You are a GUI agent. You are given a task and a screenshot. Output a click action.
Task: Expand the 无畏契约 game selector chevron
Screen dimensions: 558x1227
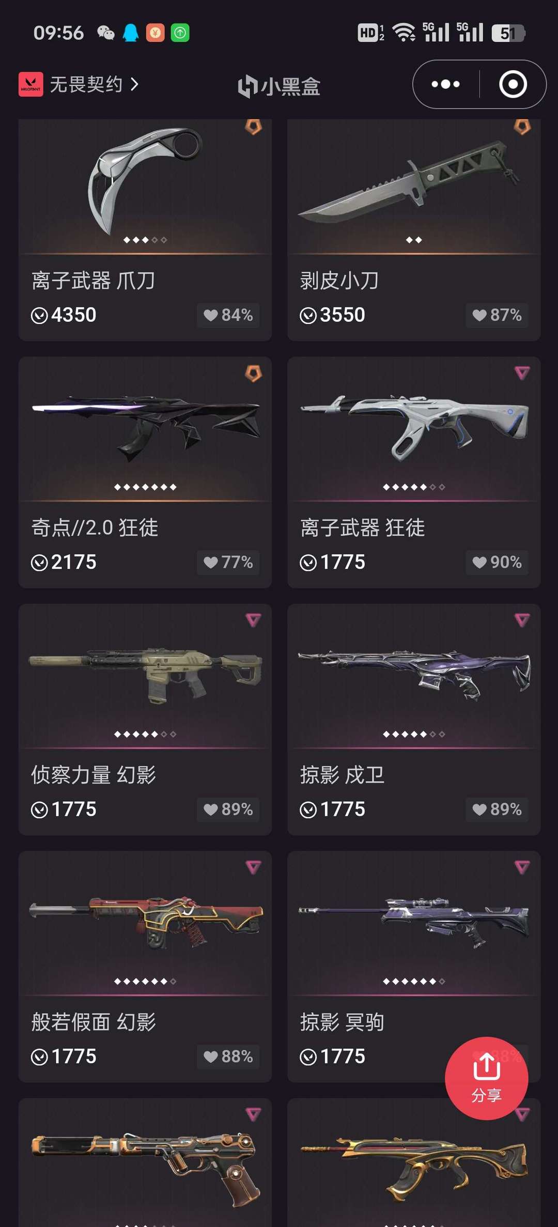tap(134, 84)
